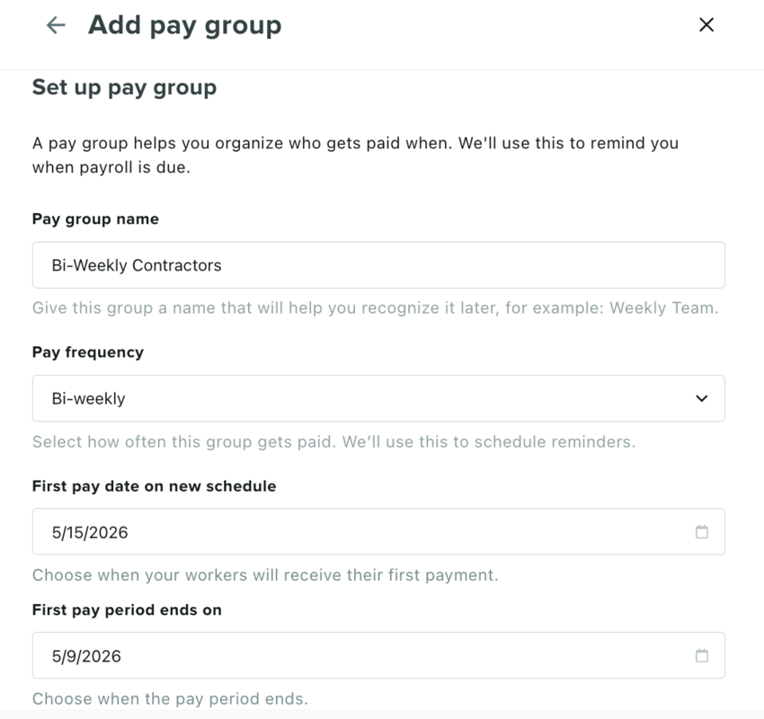764x719 pixels.
Task: Click the Set up pay group heading
Action: pyautogui.click(x=124, y=88)
